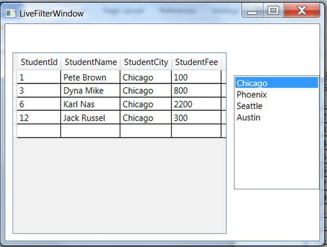Select the Dyna Mike name cell

click(x=90, y=91)
